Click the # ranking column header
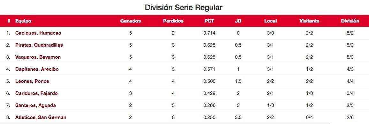This screenshot has width=369, height=125. [9, 21]
